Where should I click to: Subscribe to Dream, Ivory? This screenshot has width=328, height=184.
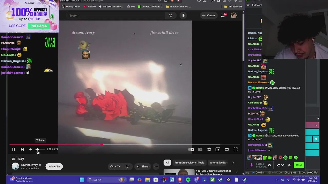click(54, 167)
